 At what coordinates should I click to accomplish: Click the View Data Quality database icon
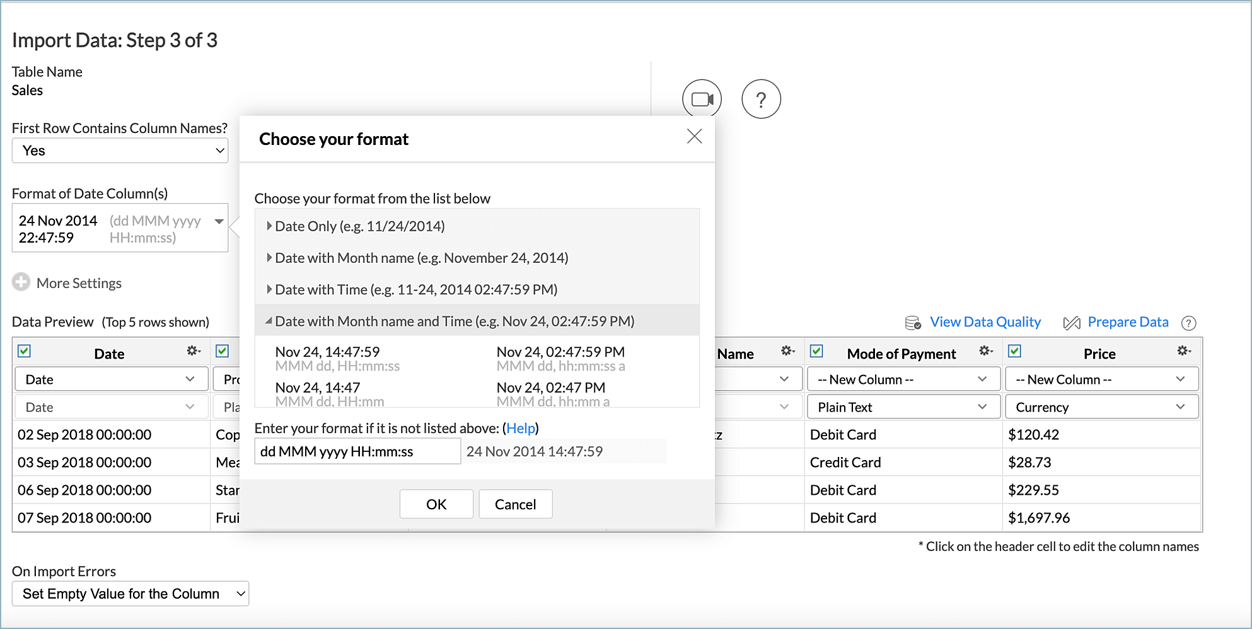(912, 322)
